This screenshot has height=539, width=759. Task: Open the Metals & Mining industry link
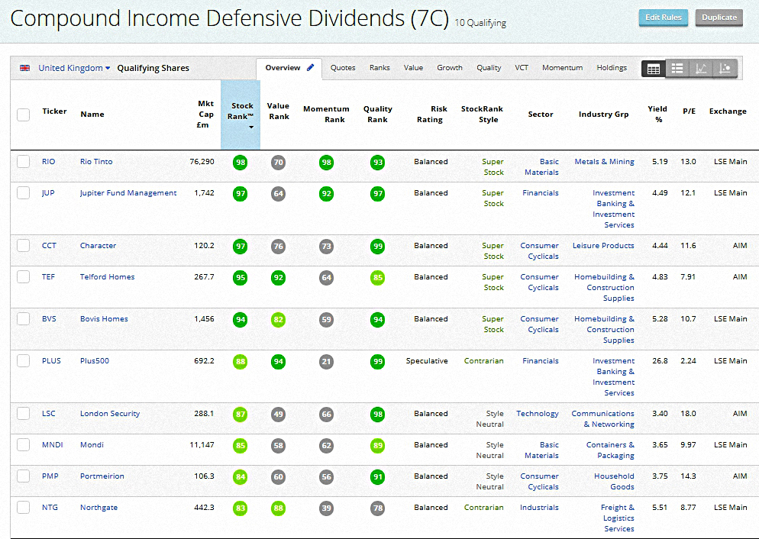[x=604, y=162]
